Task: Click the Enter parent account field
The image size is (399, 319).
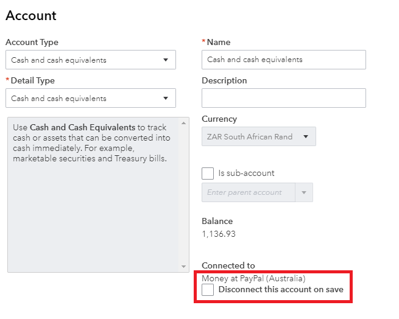Action: 248,192
